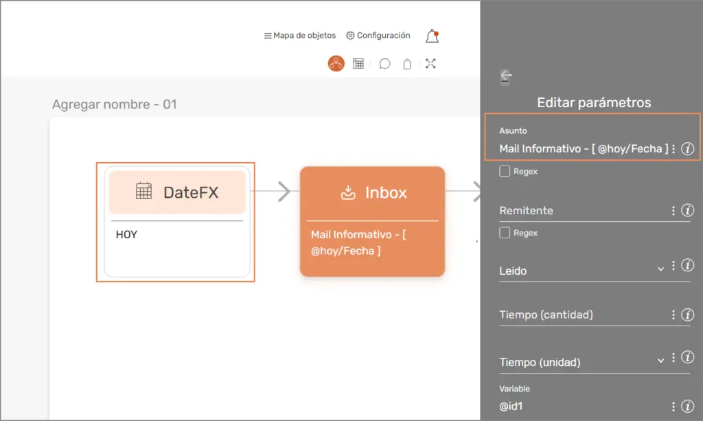Open the table grid view icon
703x421 pixels.
(358, 64)
